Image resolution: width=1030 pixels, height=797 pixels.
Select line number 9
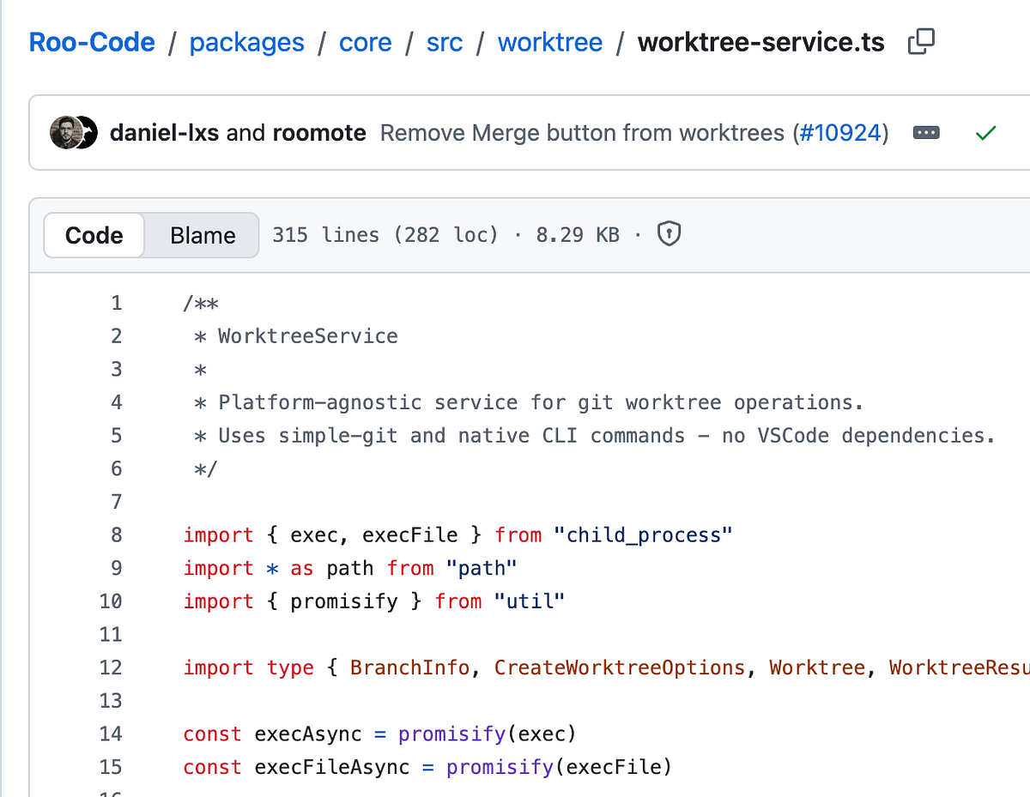pos(116,568)
